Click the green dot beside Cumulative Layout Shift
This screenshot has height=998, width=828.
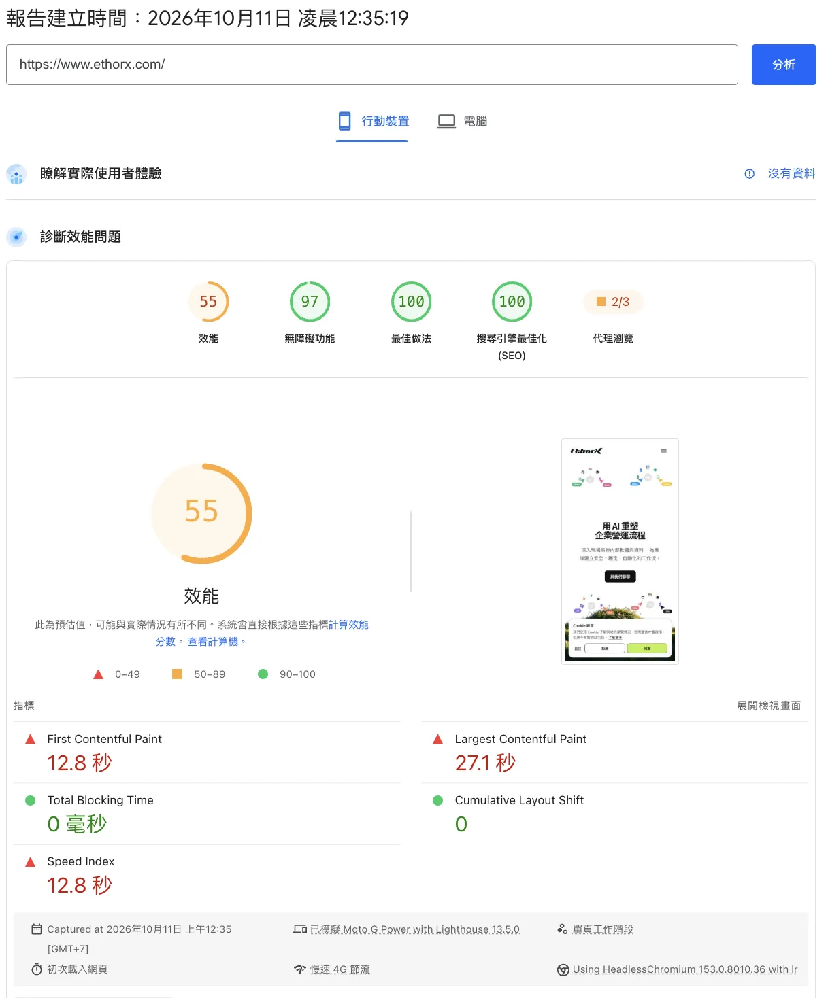tap(437, 800)
